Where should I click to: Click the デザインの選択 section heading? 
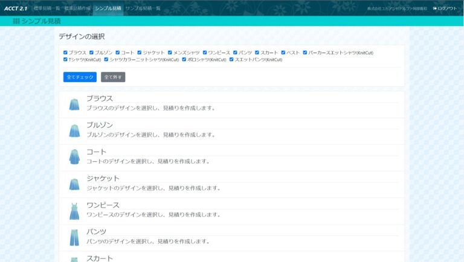tap(82, 37)
